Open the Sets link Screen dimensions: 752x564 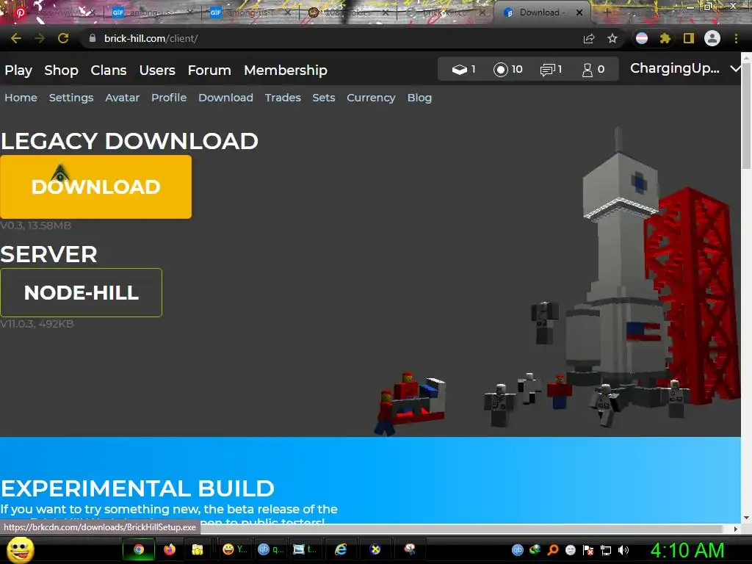[324, 98]
